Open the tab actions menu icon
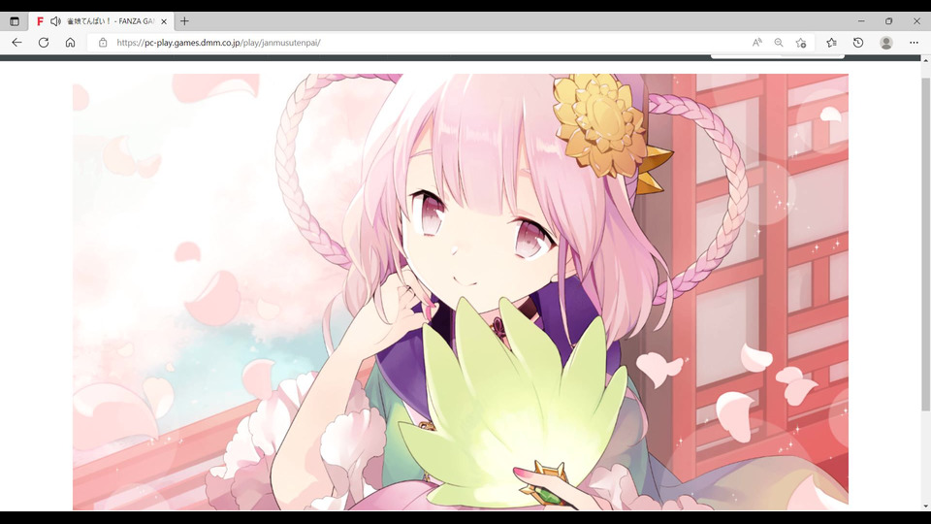 15,21
